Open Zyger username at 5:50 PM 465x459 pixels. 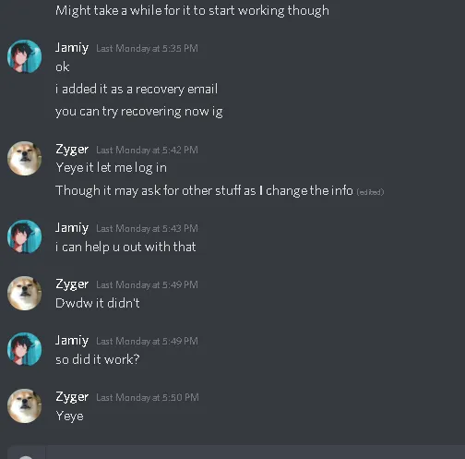tap(72, 397)
